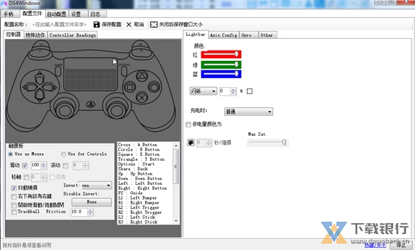The image size is (415, 250).
Task: Click the L2 trigger on controller diagram
Action: pyautogui.click(x=41, y=44)
